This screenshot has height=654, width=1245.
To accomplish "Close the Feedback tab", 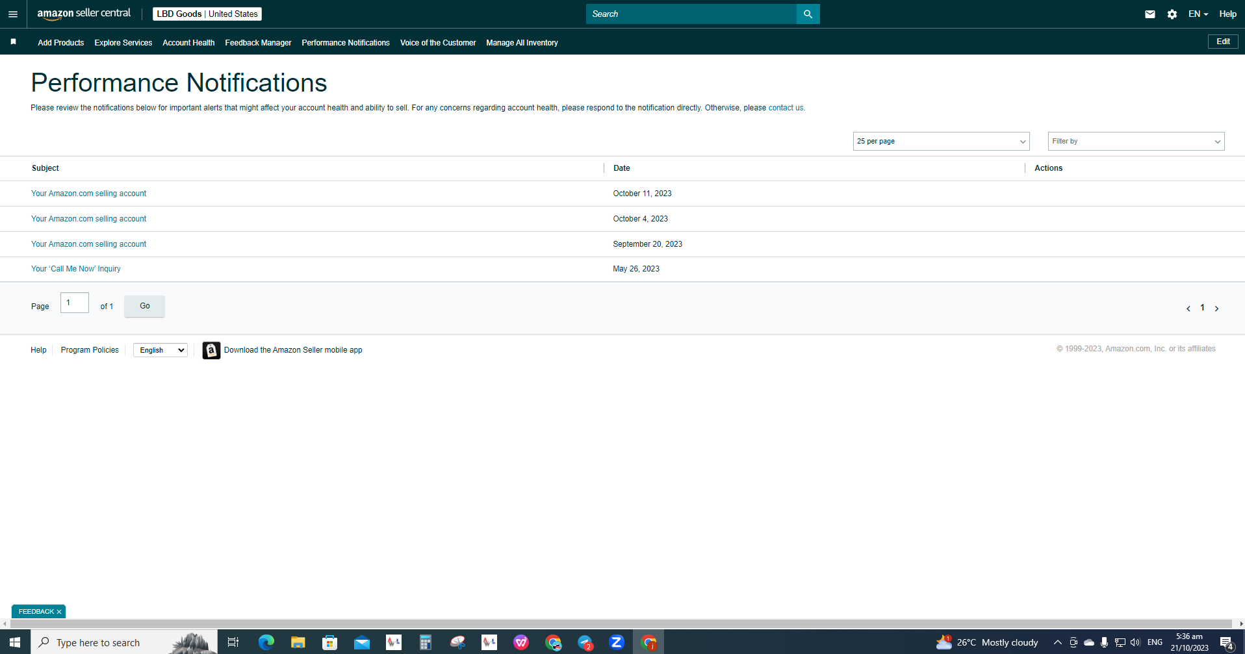I will (x=59, y=612).
